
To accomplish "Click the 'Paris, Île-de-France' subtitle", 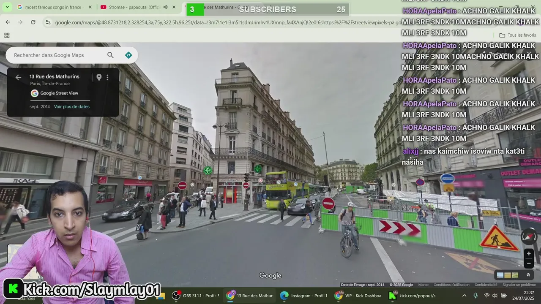I will (50, 84).
